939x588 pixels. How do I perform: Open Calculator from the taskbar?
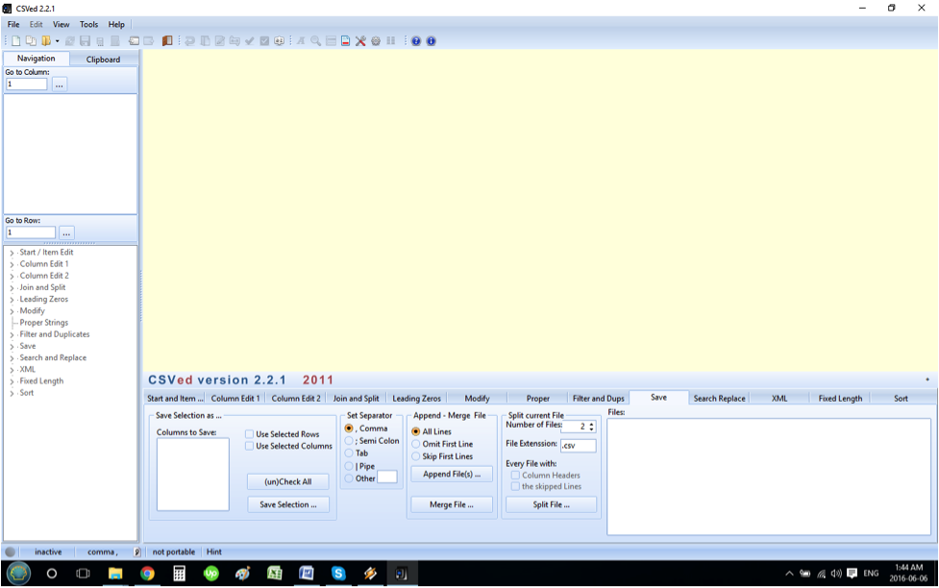click(179, 574)
